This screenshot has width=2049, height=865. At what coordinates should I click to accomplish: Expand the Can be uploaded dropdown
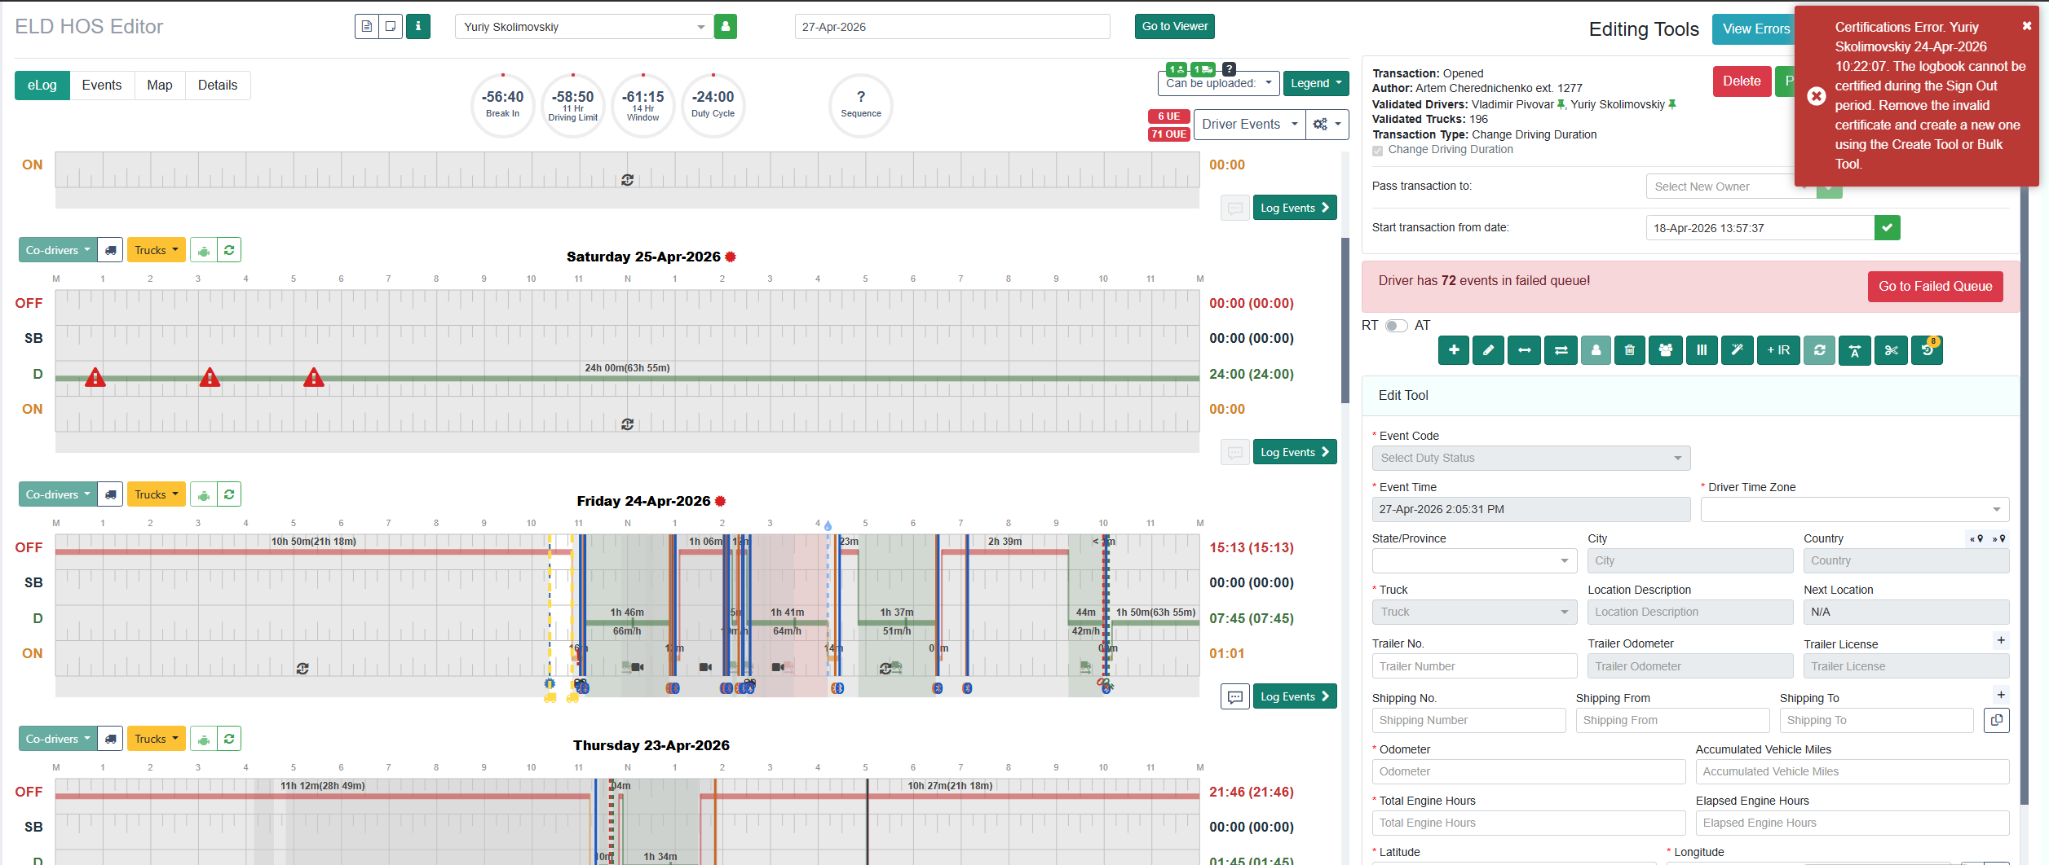click(1219, 83)
